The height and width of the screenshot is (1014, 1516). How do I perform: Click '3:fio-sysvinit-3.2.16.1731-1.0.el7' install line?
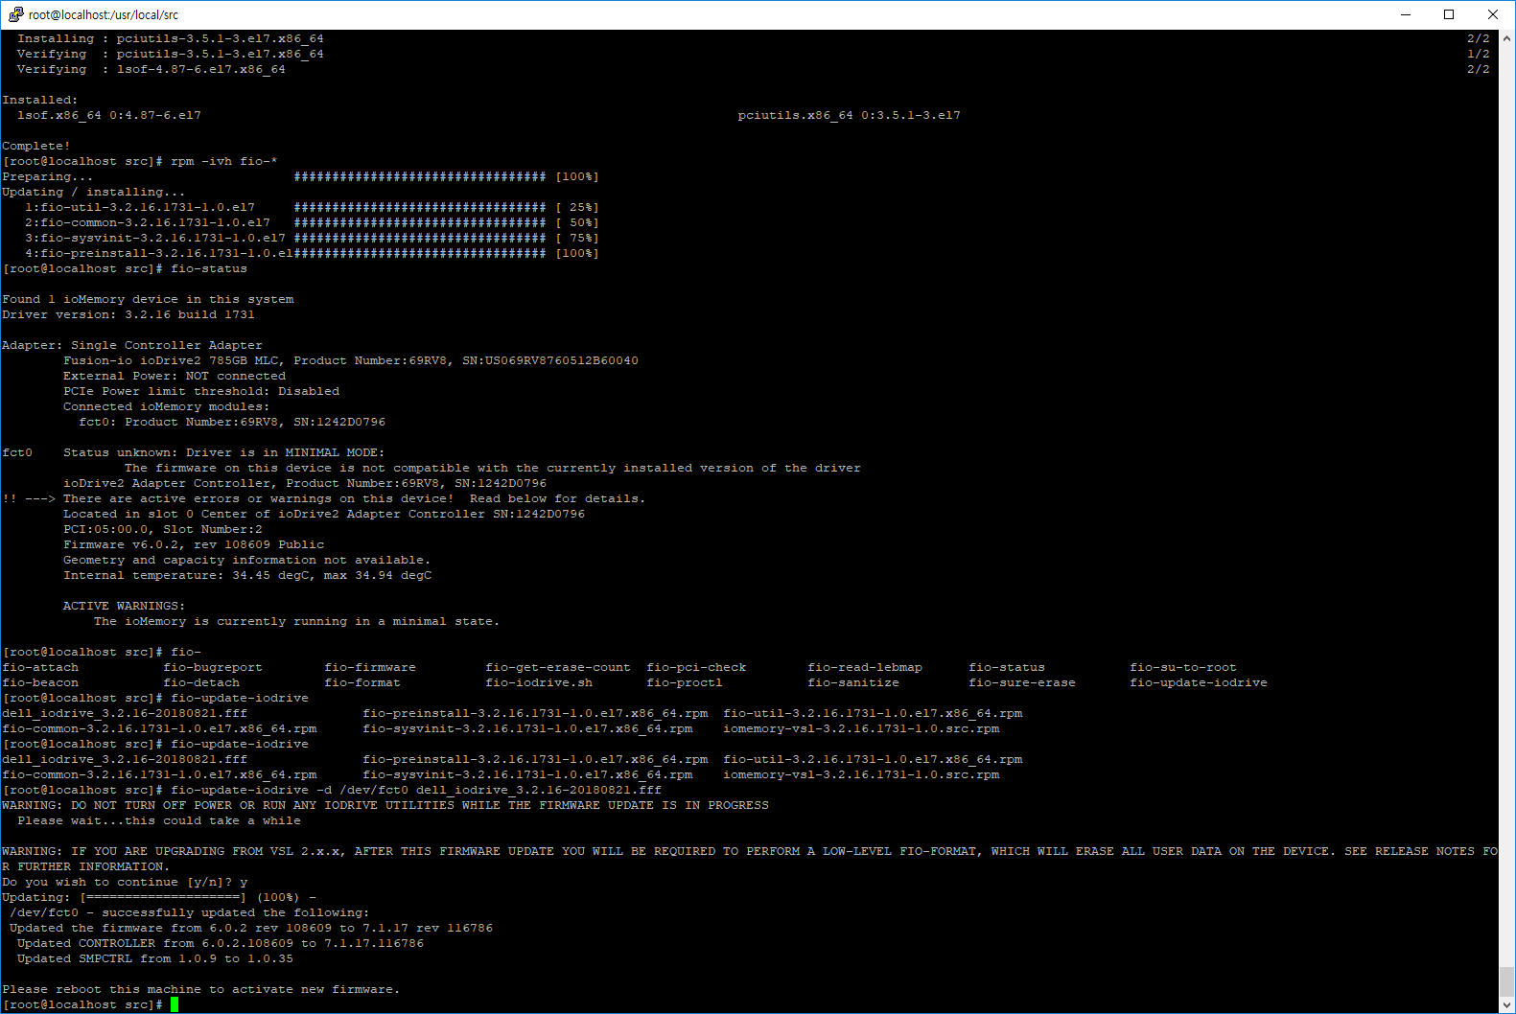(x=312, y=238)
